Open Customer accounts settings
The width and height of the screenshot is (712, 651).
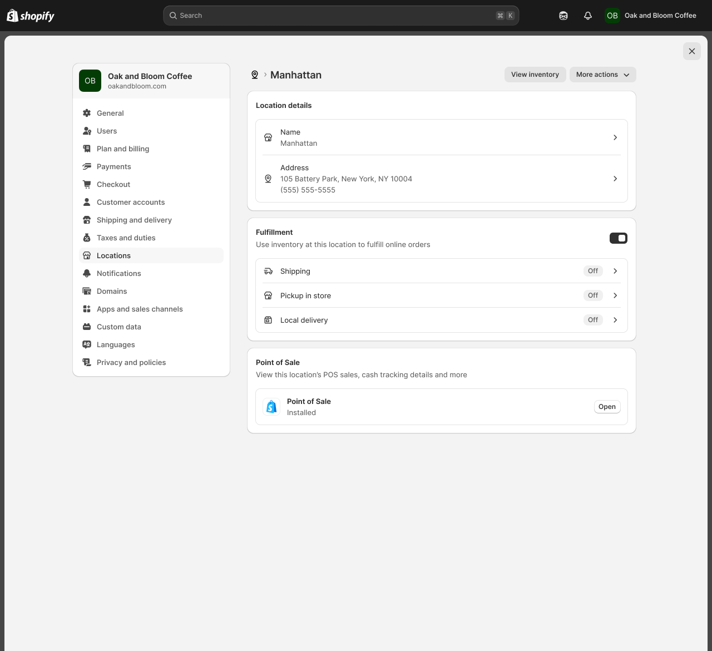click(x=151, y=202)
